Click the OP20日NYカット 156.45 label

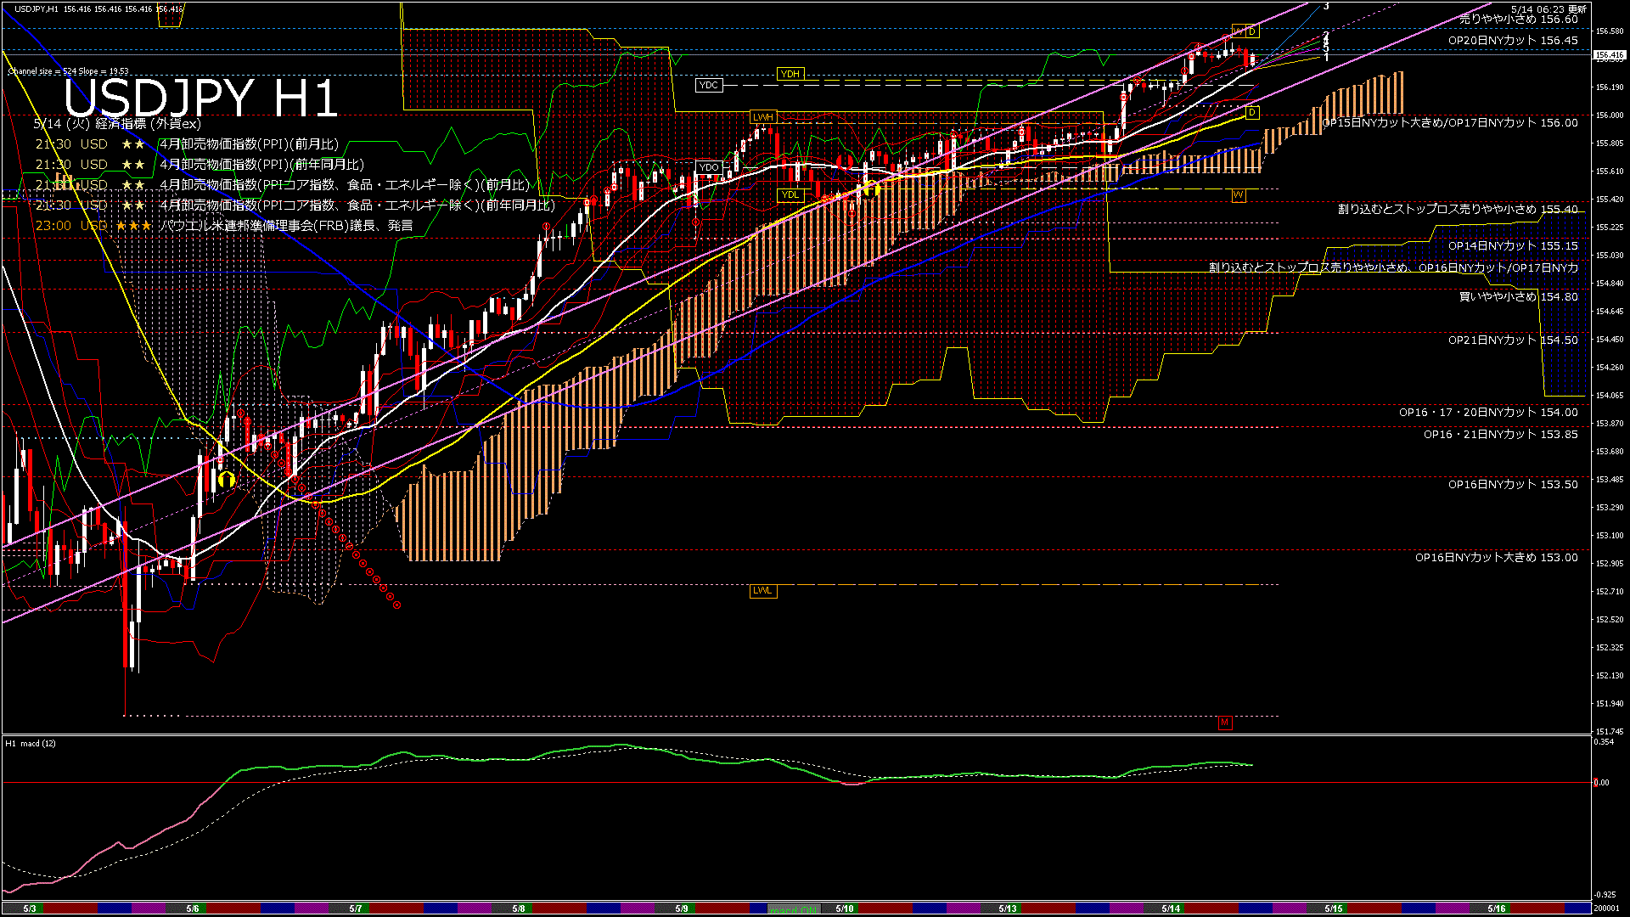[1512, 40]
